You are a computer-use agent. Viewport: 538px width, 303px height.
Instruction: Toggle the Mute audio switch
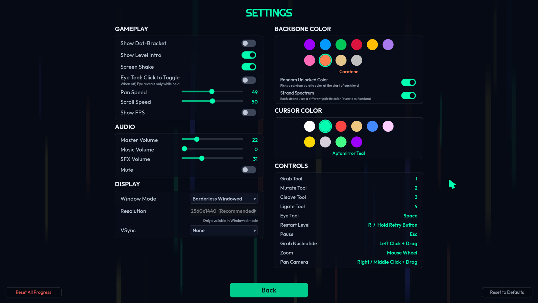pyautogui.click(x=249, y=170)
